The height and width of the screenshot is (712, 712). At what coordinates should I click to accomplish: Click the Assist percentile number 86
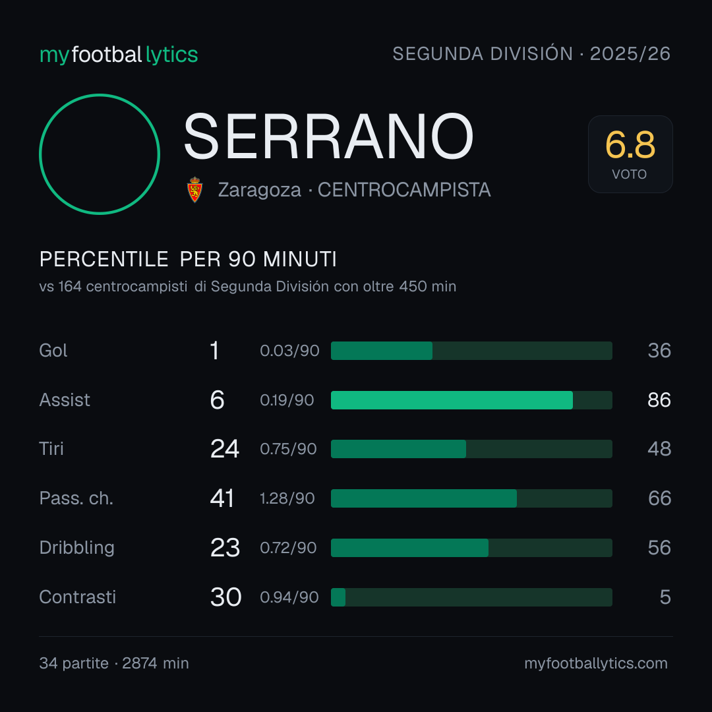point(659,400)
